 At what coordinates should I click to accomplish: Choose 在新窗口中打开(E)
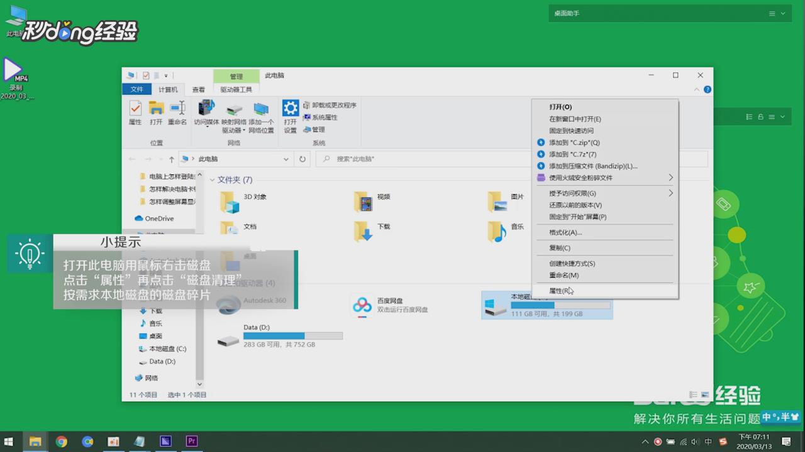[x=605, y=119]
